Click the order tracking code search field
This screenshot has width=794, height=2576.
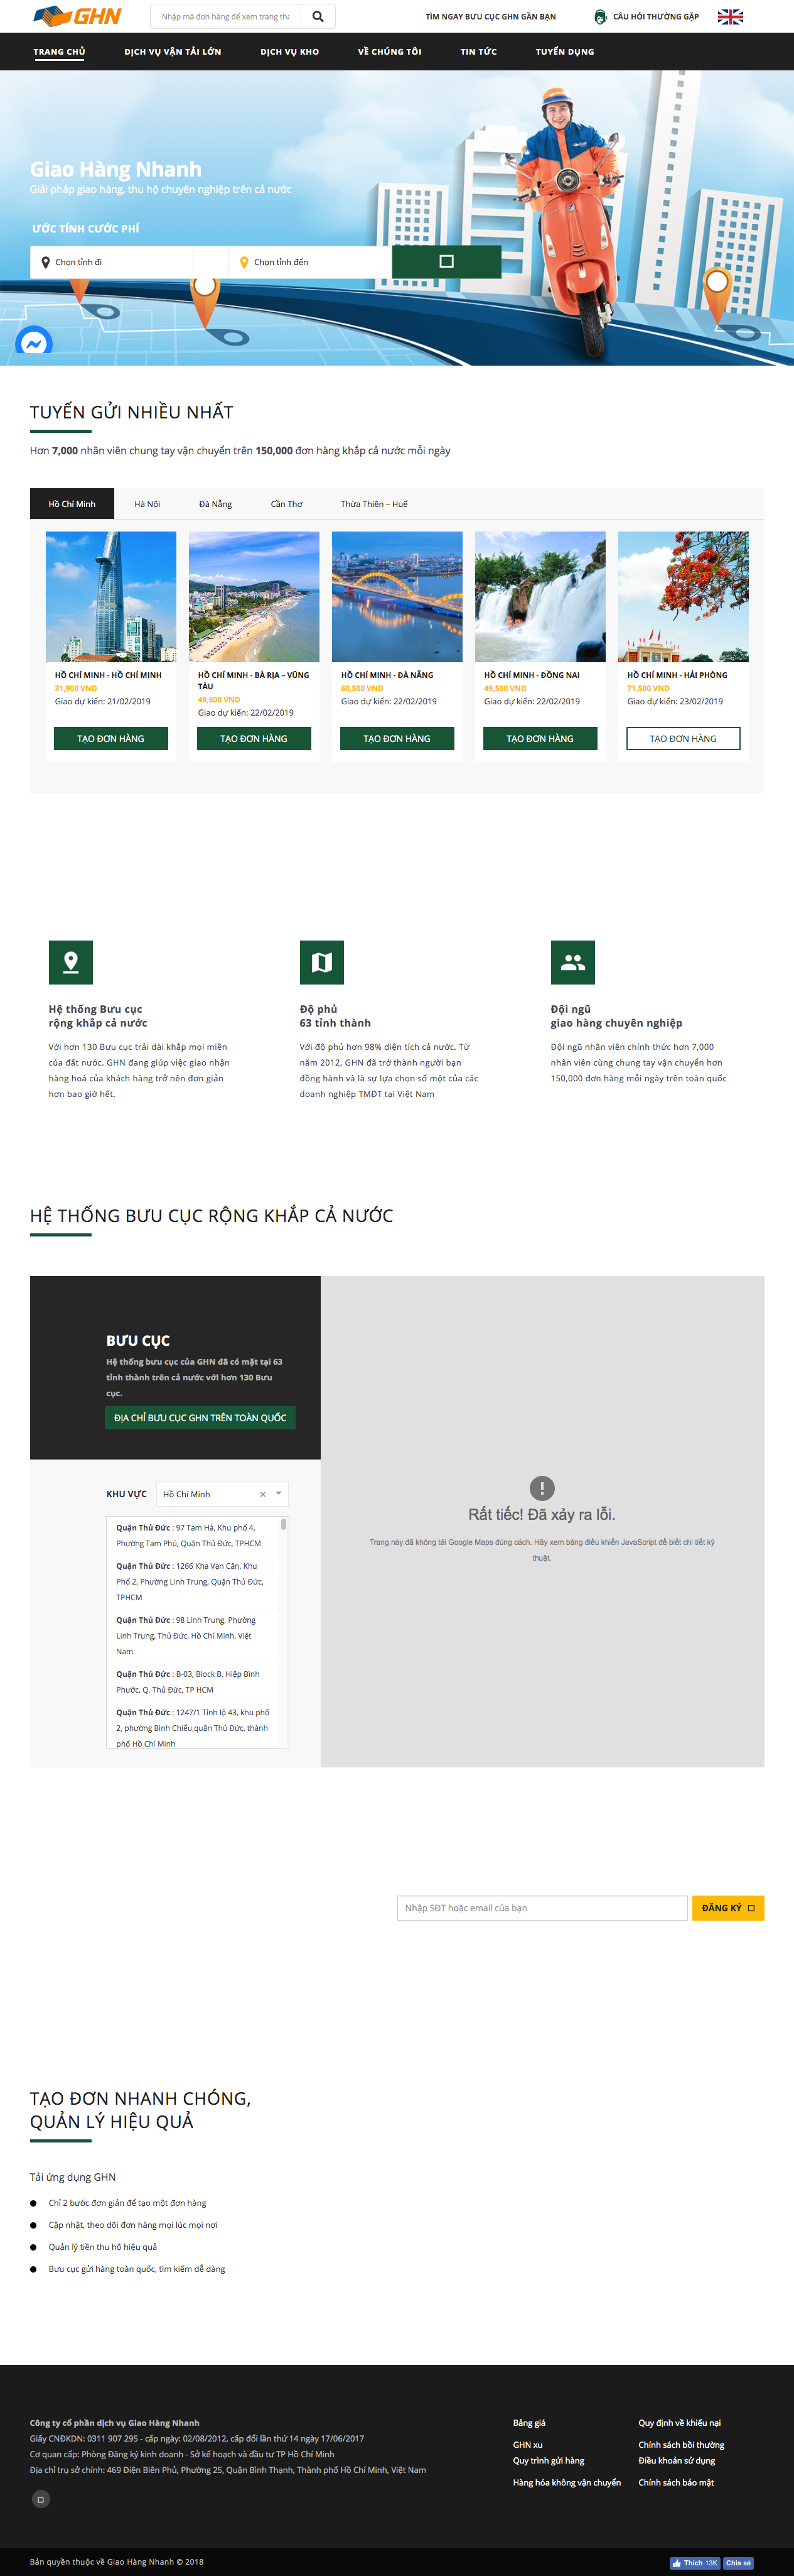(226, 16)
